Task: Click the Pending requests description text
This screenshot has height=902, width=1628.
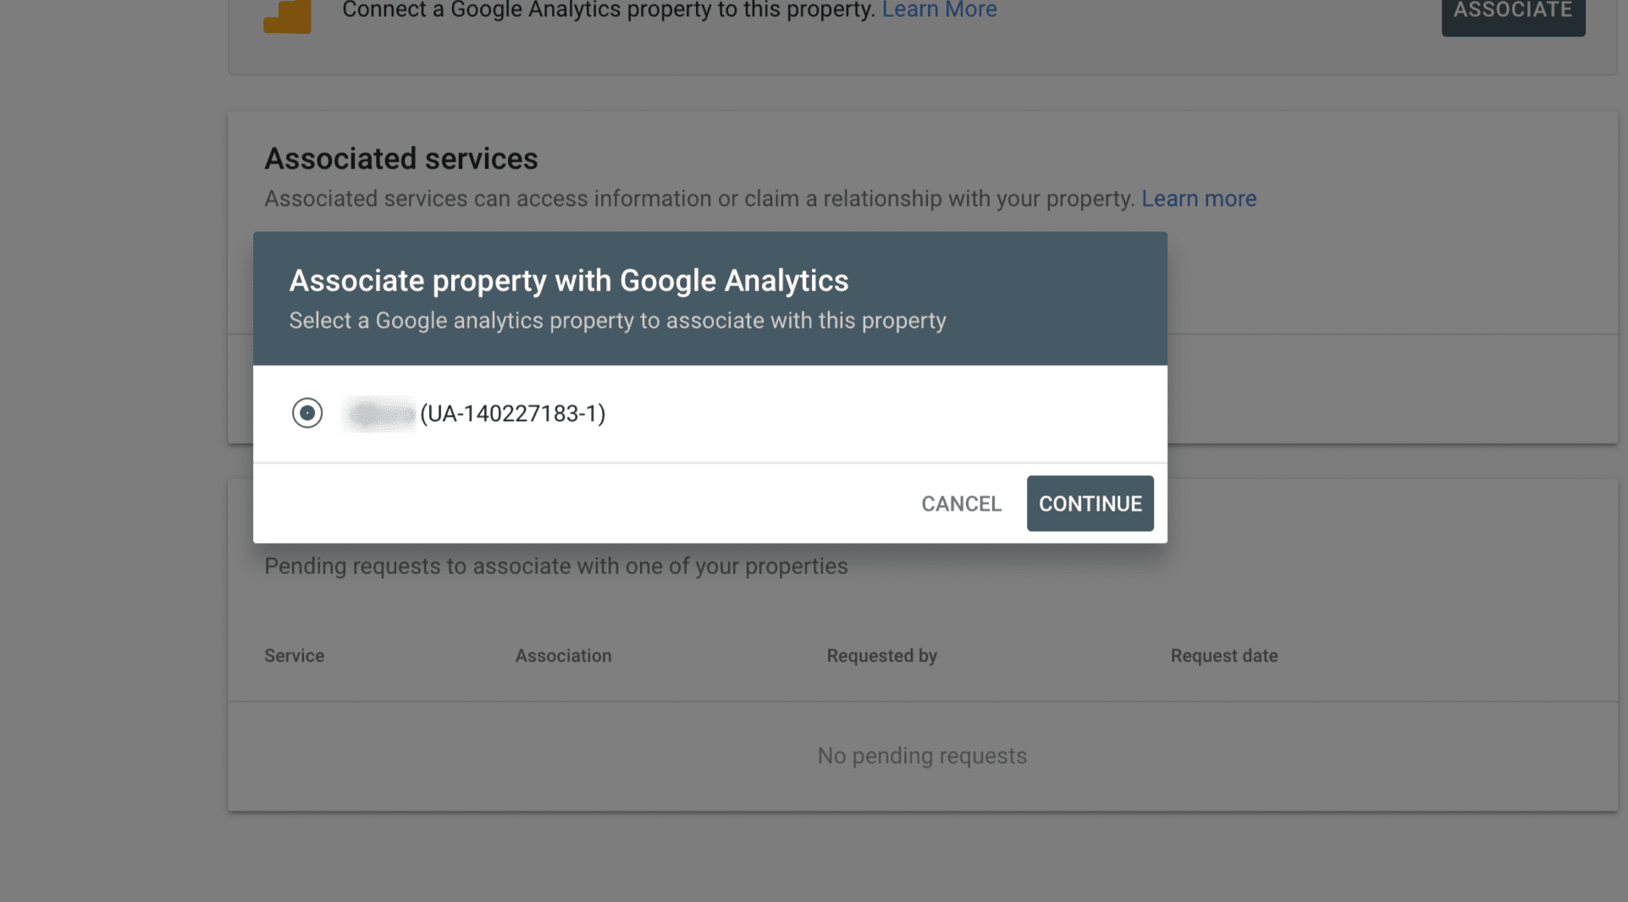Action: [x=555, y=565]
